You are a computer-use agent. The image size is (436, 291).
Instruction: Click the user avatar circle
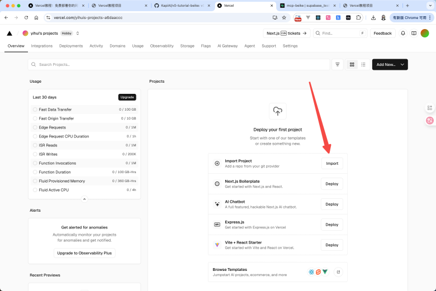pyautogui.click(x=425, y=33)
